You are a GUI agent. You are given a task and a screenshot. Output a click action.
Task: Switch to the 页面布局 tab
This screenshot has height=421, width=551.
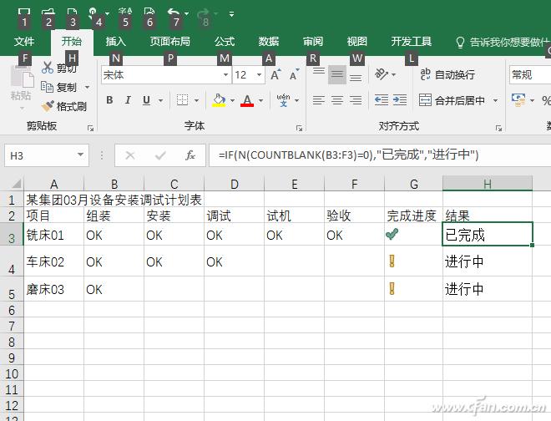click(169, 42)
